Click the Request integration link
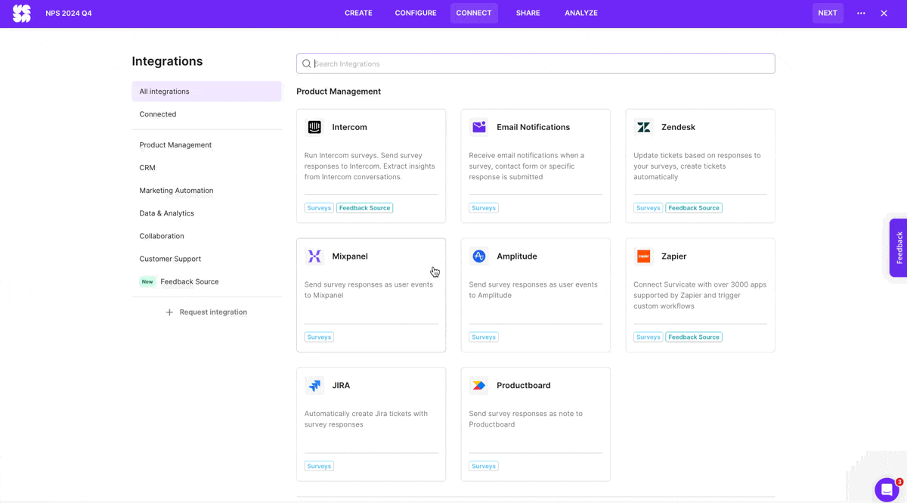907x503 pixels. pos(206,312)
